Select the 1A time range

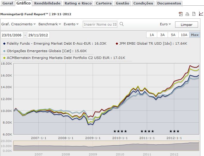(x=152, y=35)
